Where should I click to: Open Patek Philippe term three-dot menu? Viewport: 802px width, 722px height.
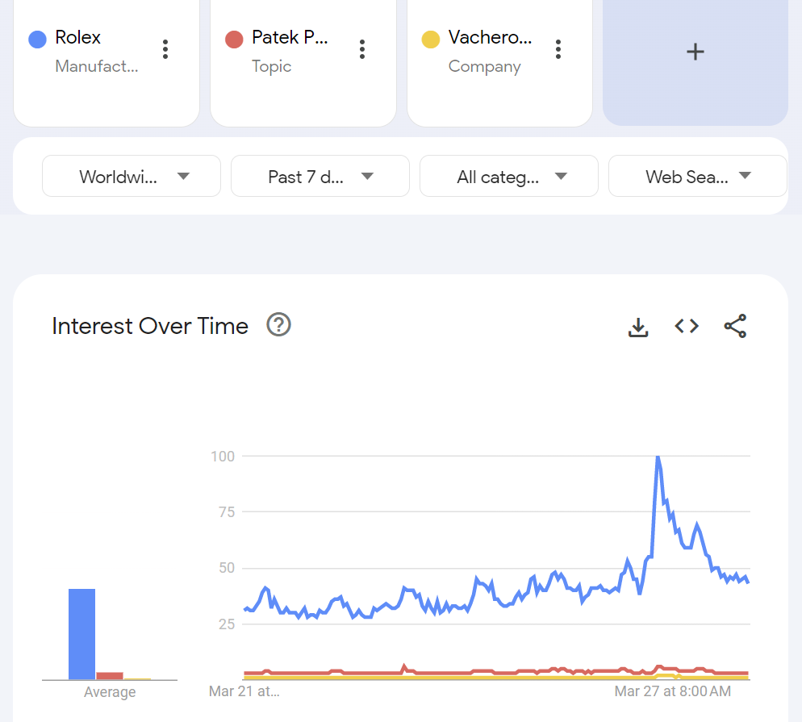[362, 49]
